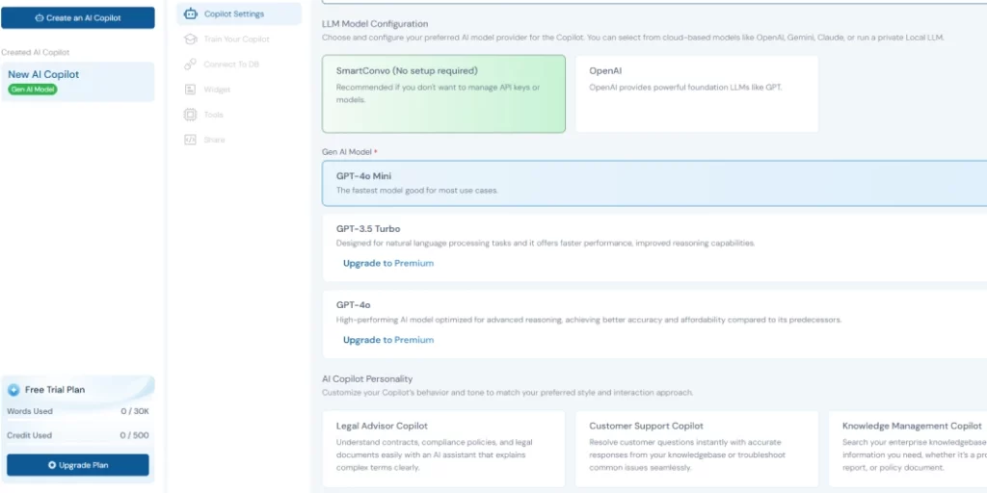Click the Words Used 0 / 30K value

coord(135,411)
